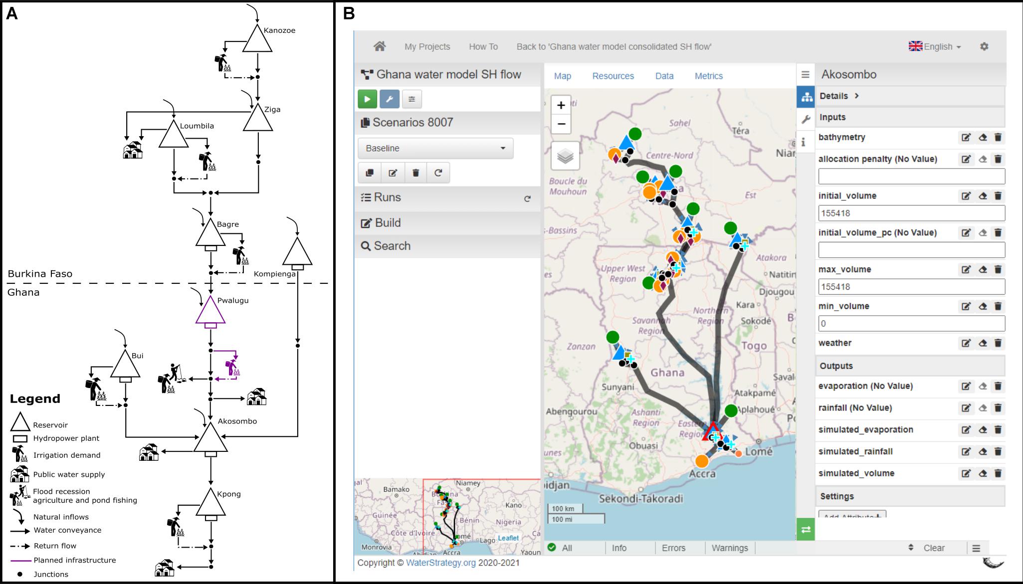1023x584 pixels.
Task: Open the map layers control
Action: tap(565, 156)
